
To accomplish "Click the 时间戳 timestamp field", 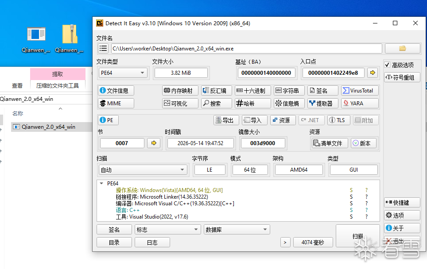I will click(200, 143).
